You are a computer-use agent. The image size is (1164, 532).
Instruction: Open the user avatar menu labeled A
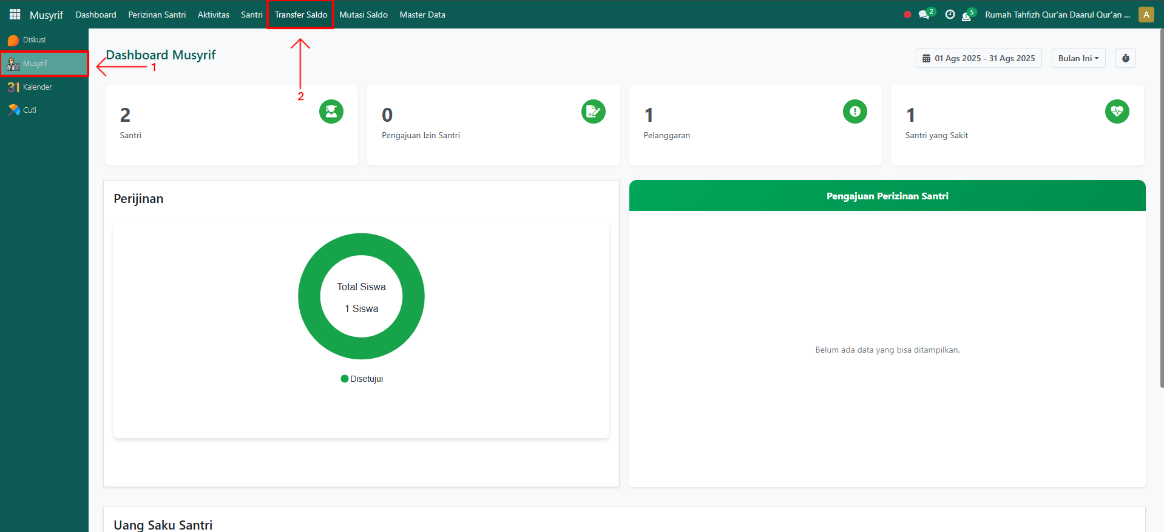tap(1146, 15)
